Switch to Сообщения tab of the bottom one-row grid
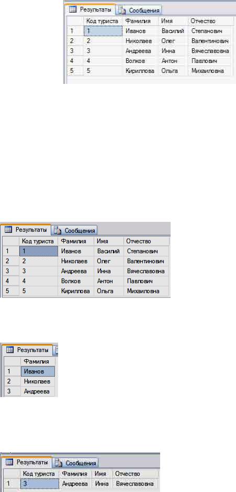 (x=75, y=463)
